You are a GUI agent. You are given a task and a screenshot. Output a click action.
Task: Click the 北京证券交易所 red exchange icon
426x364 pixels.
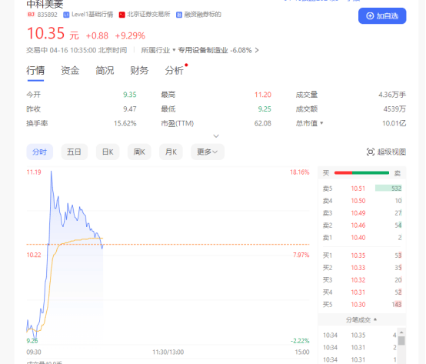click(122, 15)
